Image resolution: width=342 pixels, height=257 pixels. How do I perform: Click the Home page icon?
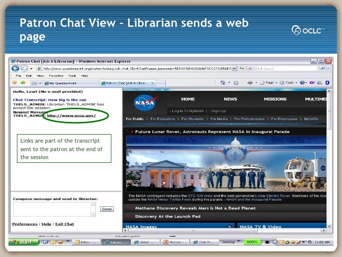coord(223,83)
